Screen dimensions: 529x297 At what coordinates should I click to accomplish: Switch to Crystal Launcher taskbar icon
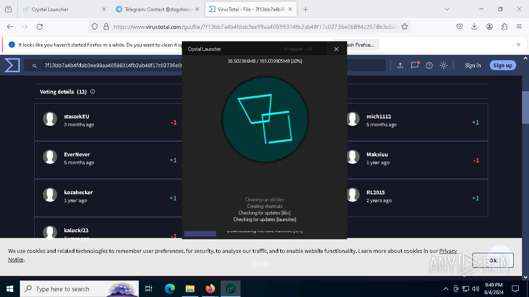[231, 289]
